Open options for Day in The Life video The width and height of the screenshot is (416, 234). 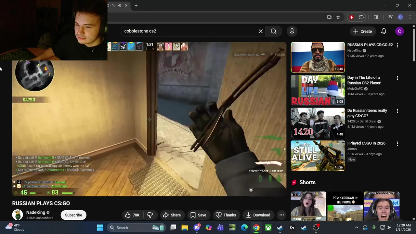click(397, 78)
